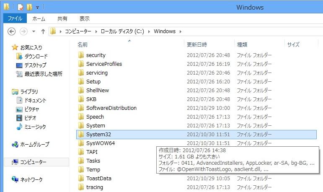Select the SoftwareDistribution folder icon

point(81,108)
